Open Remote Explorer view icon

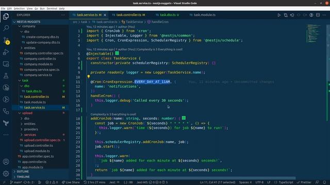[x=6, y=64]
